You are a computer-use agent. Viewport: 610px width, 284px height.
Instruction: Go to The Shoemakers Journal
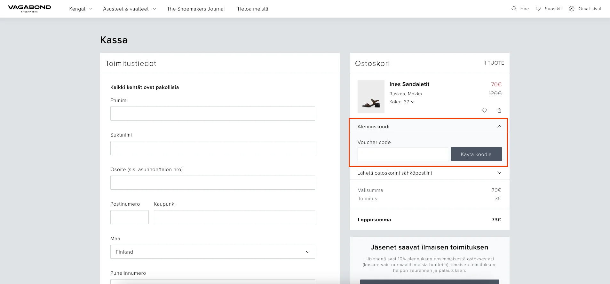[196, 9]
